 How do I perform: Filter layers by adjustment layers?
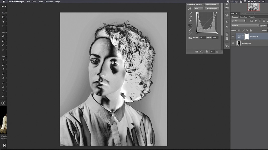pyautogui.click(x=256, y=21)
